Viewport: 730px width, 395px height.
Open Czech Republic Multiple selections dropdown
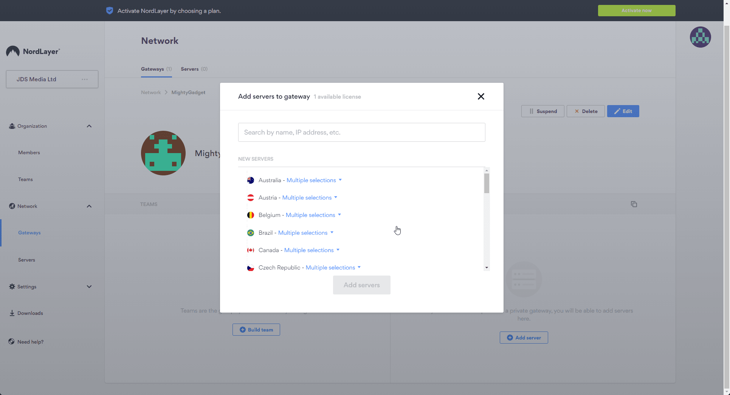pos(333,268)
